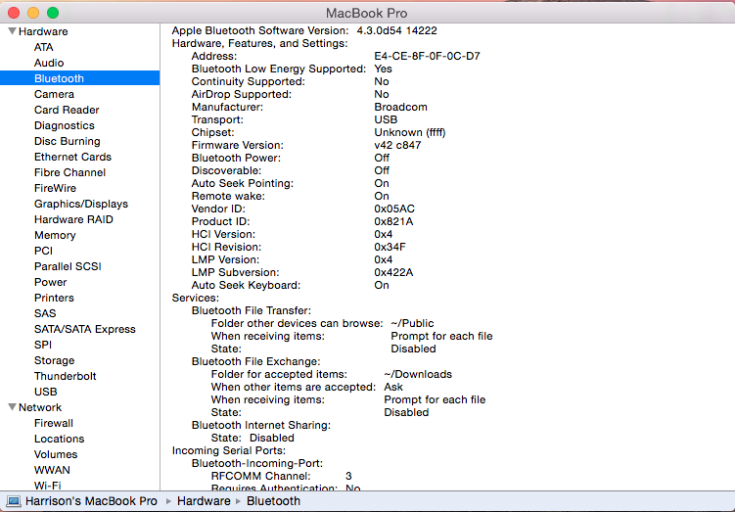The height and width of the screenshot is (512, 735).
Task: Click the Network category label
Action: click(x=40, y=407)
